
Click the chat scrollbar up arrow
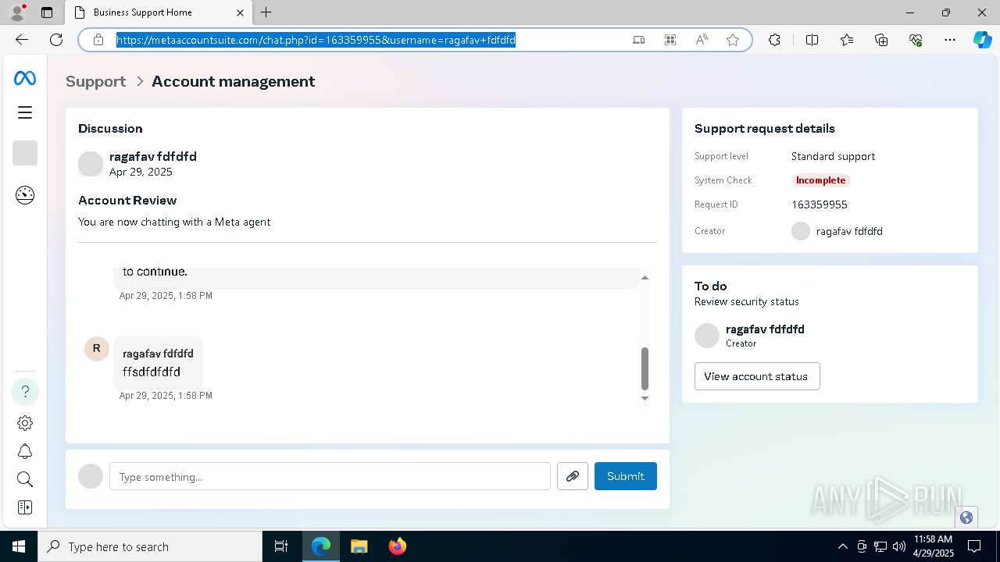click(645, 278)
